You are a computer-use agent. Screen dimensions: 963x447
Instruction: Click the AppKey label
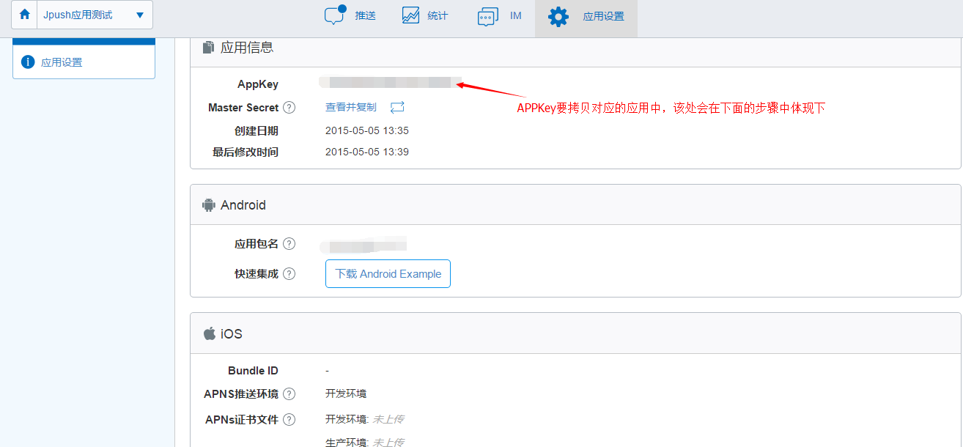click(x=258, y=84)
